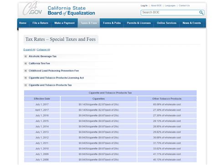Image resolution: width=216 pixels, height=165 pixels.
Task: Open the Board of Equalization home logo
Action: pyautogui.click(x=71, y=10)
